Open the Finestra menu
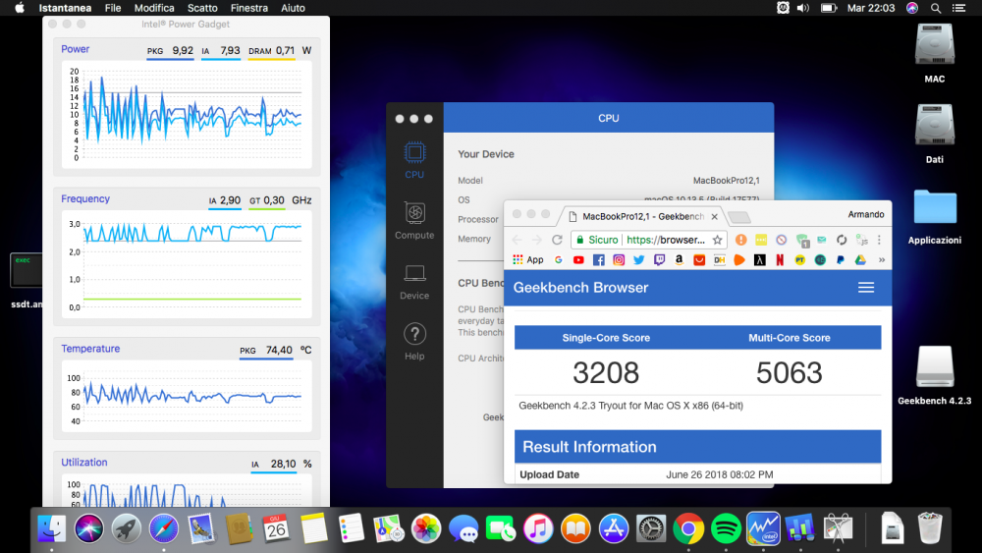The width and height of the screenshot is (982, 553). (x=248, y=8)
